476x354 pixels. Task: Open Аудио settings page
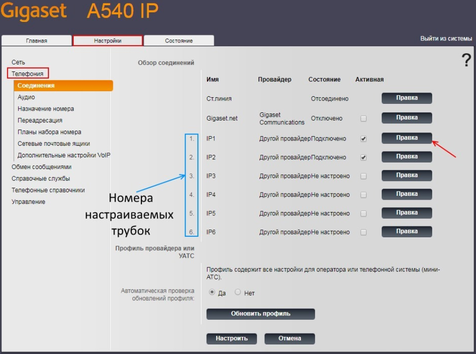tap(26, 97)
